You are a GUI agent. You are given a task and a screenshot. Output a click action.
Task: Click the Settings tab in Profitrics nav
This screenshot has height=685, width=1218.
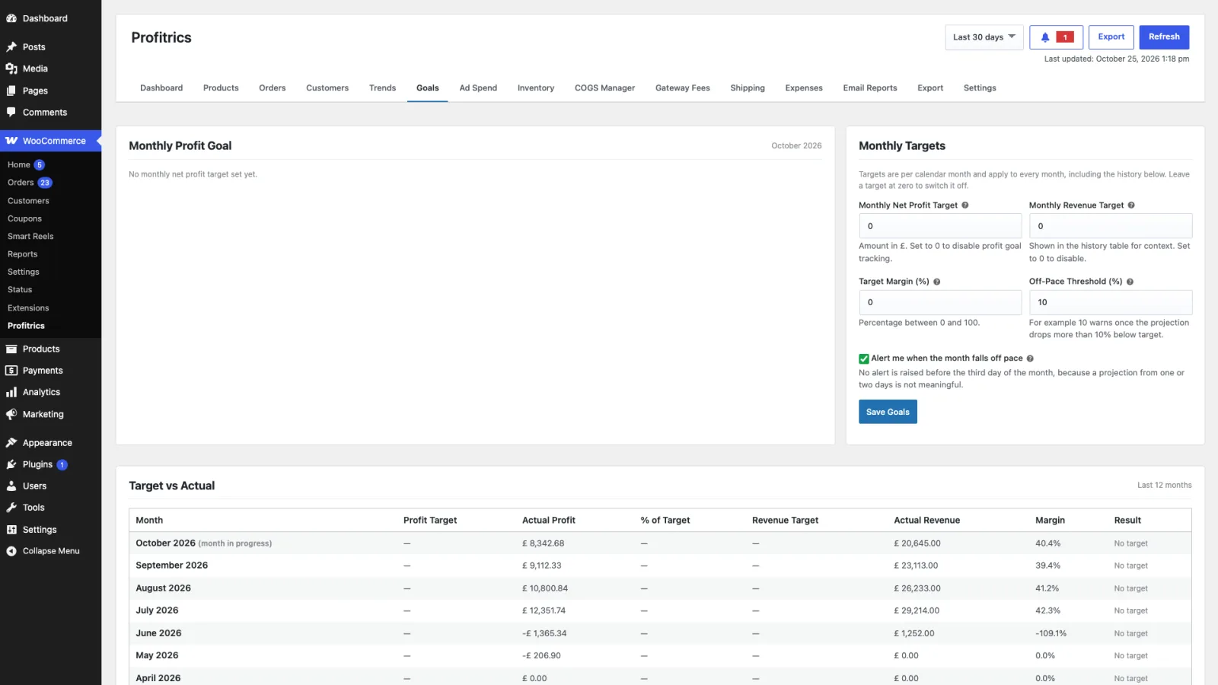coord(980,88)
